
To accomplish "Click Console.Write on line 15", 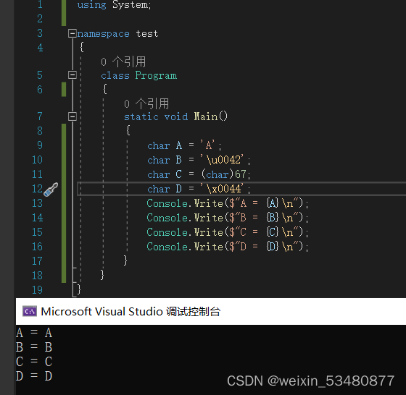I will [185, 232].
